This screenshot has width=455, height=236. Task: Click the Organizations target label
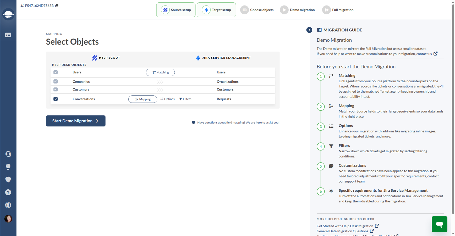pos(227,82)
